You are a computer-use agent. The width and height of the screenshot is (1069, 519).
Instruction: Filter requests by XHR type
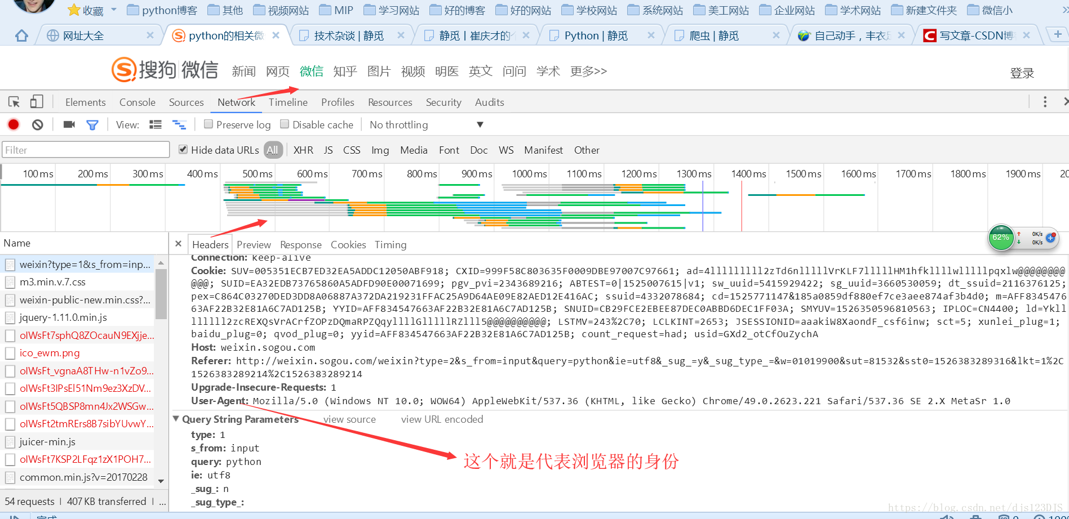point(303,150)
